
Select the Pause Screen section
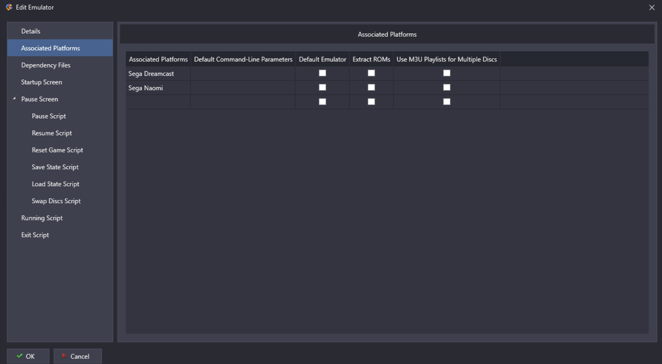(60, 99)
